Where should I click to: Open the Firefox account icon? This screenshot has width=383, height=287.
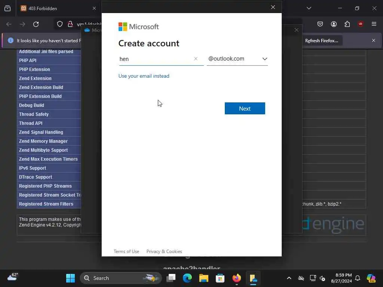point(334,24)
